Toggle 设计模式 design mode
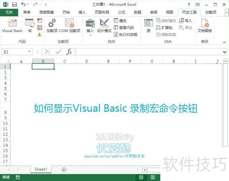 (x=104, y=26)
